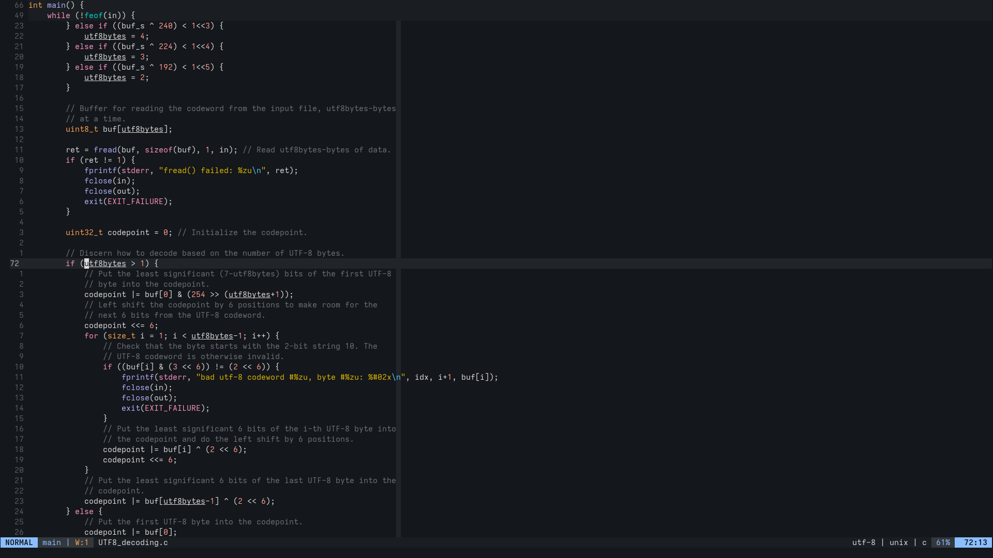Click the comment '// Read utf8bytes-bytes of data.'
This screenshot has width=993, height=558.
click(317, 150)
